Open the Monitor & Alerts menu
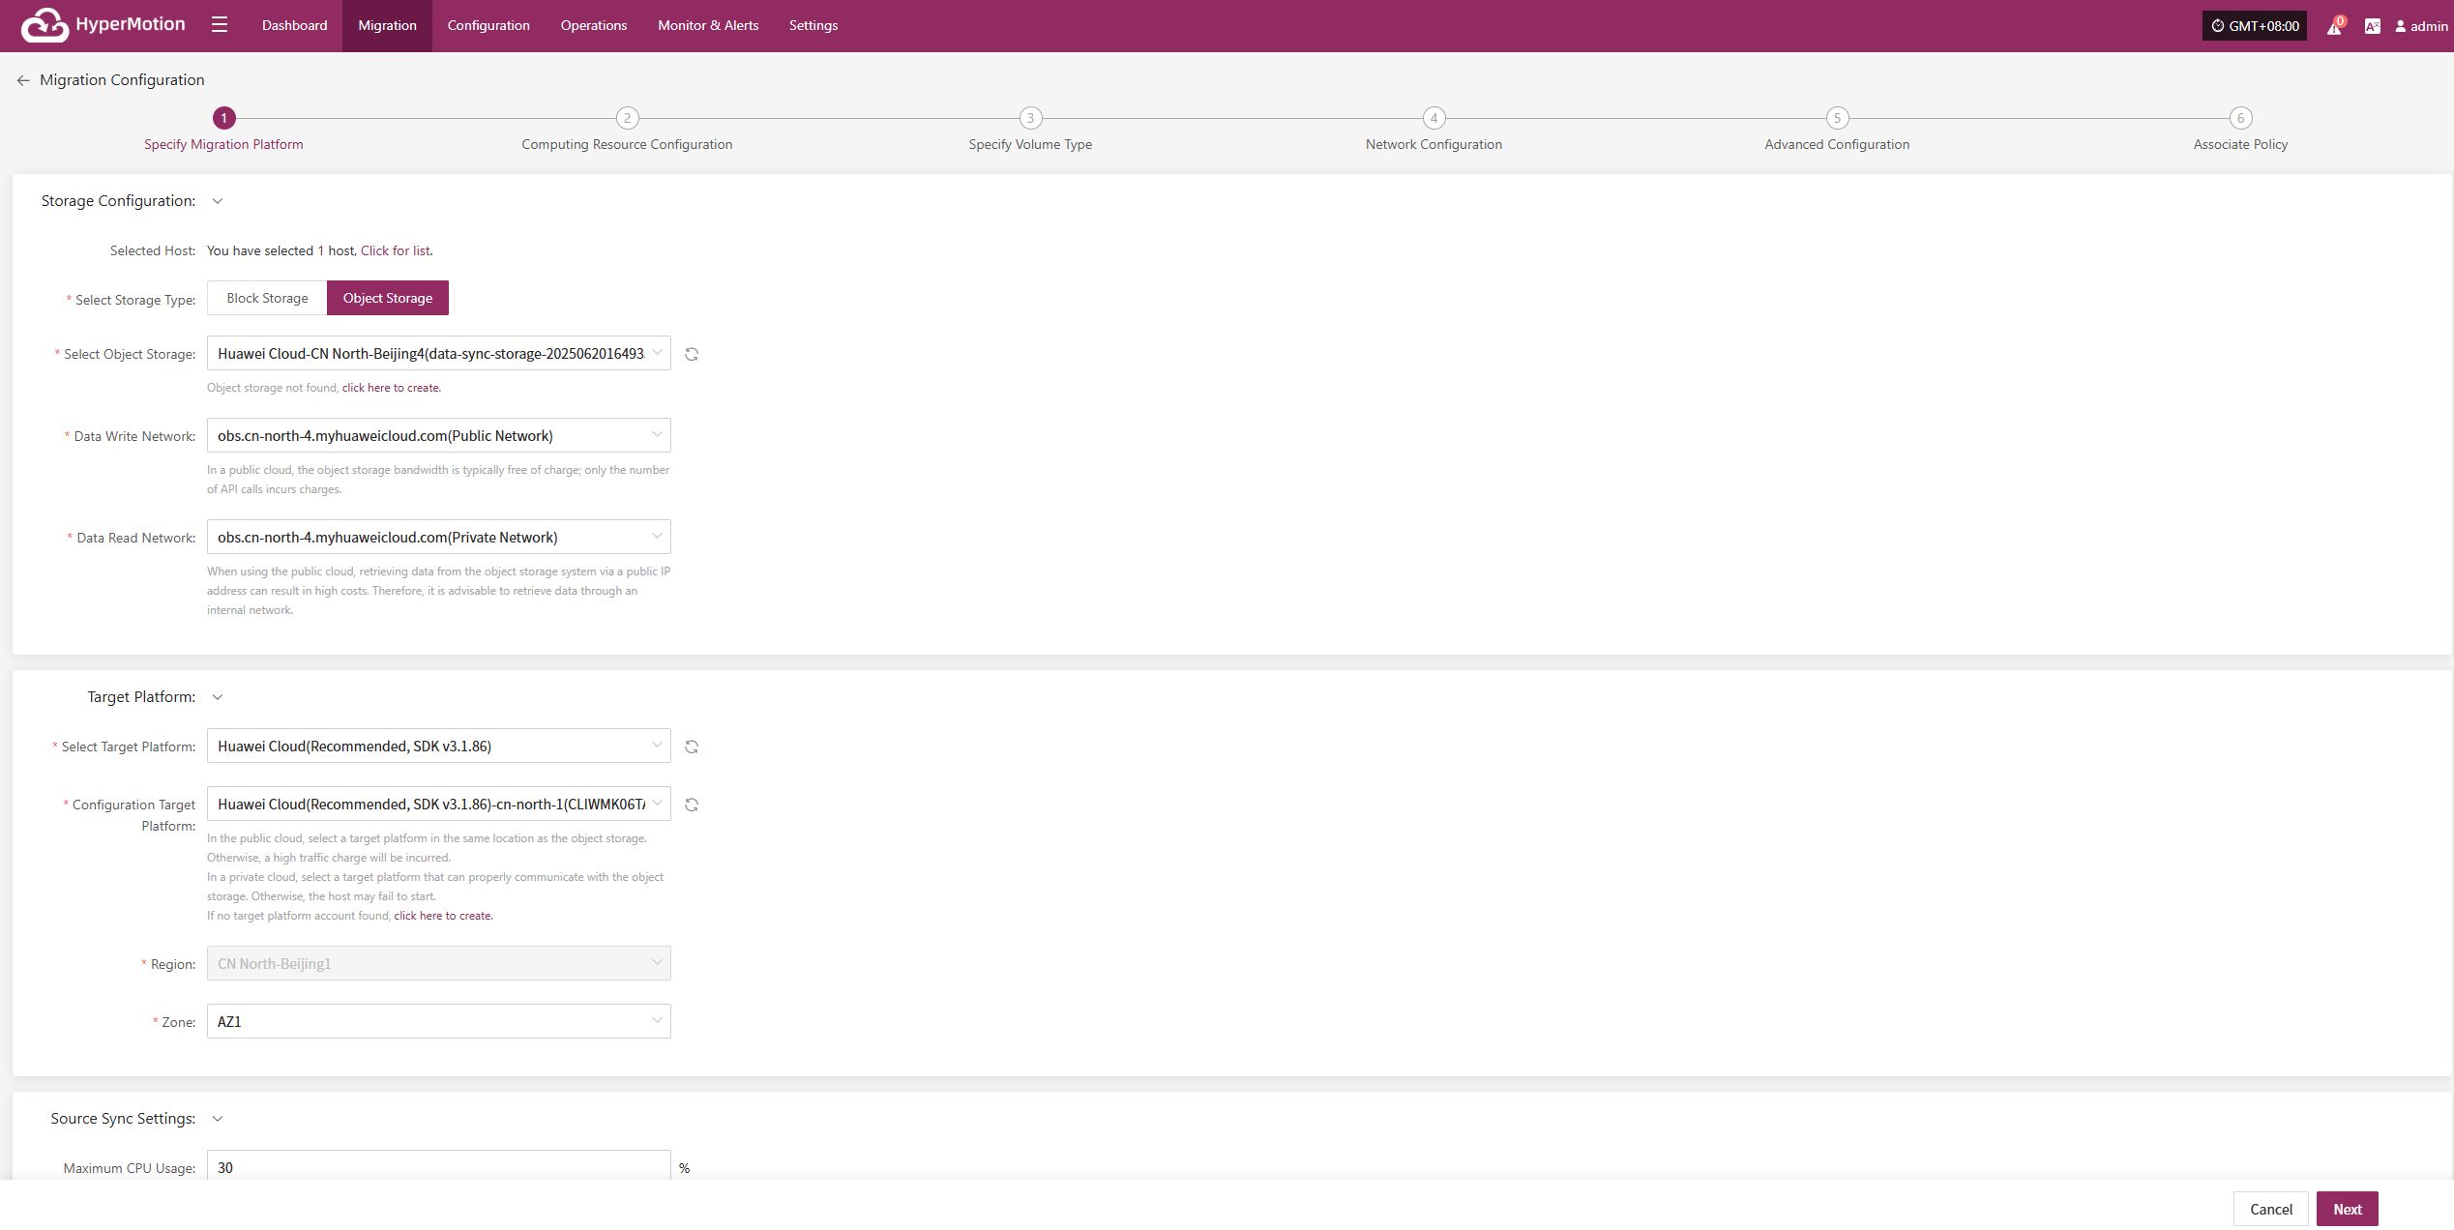This screenshot has width=2454, height=1230. (708, 26)
